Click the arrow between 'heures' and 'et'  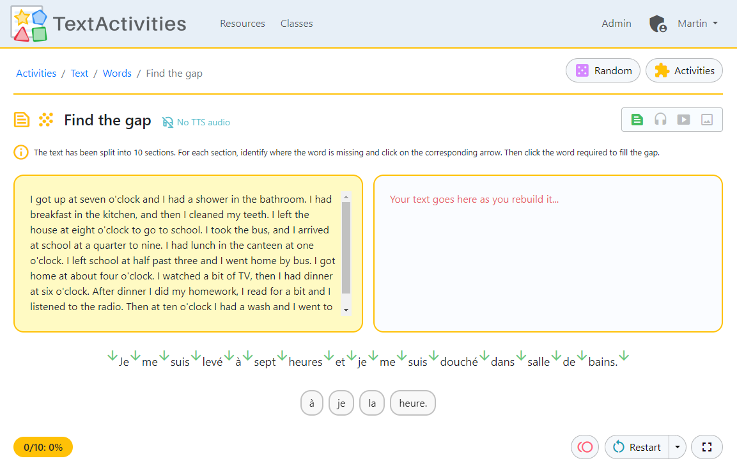coord(329,356)
